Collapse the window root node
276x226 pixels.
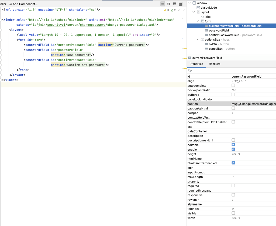click(189, 3)
